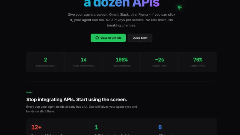Select the 2 Execution Modes stat card
The height and width of the screenshot is (135, 240).
45,62
